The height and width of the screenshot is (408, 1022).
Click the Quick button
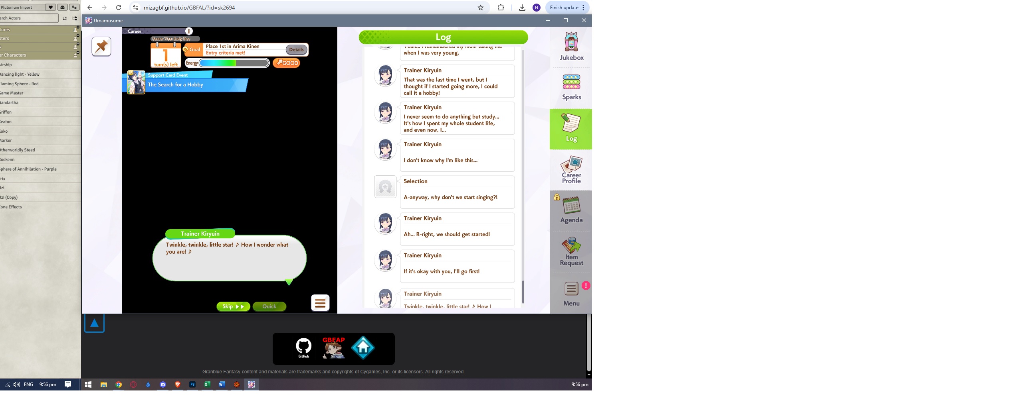(x=269, y=306)
